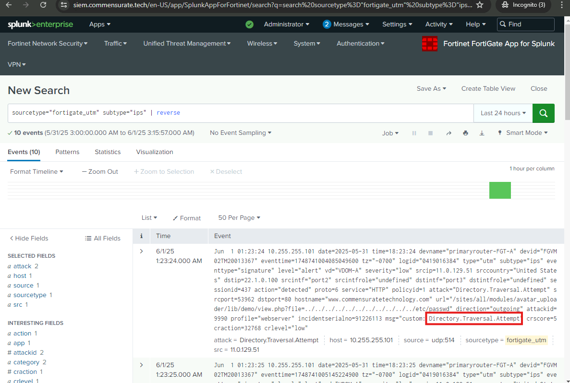This screenshot has height=383, width=570.
Task: Open the Unified Threat Management menu
Action: click(x=187, y=44)
